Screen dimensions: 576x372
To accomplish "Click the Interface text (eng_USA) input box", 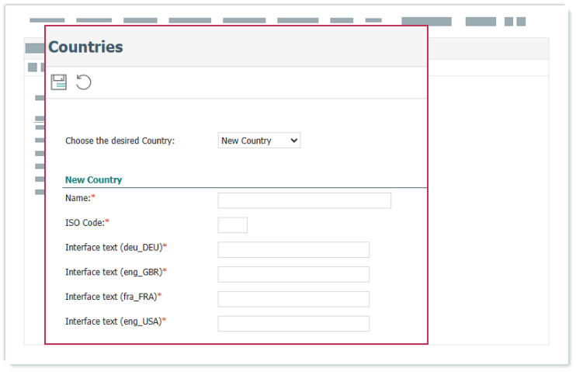I will click(x=293, y=324).
